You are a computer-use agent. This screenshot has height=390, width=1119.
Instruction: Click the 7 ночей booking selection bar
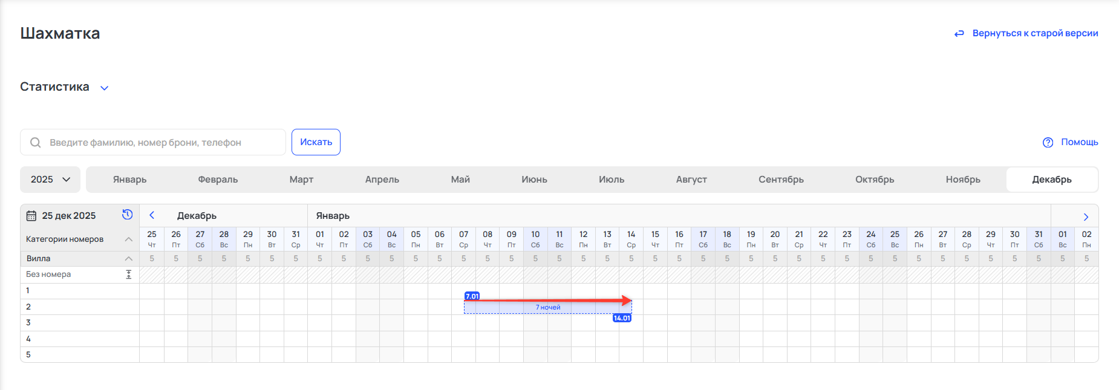point(547,308)
